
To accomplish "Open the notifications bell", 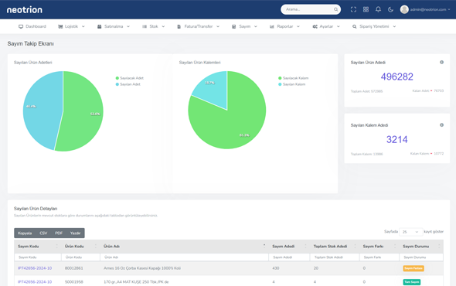I will (x=378, y=9).
